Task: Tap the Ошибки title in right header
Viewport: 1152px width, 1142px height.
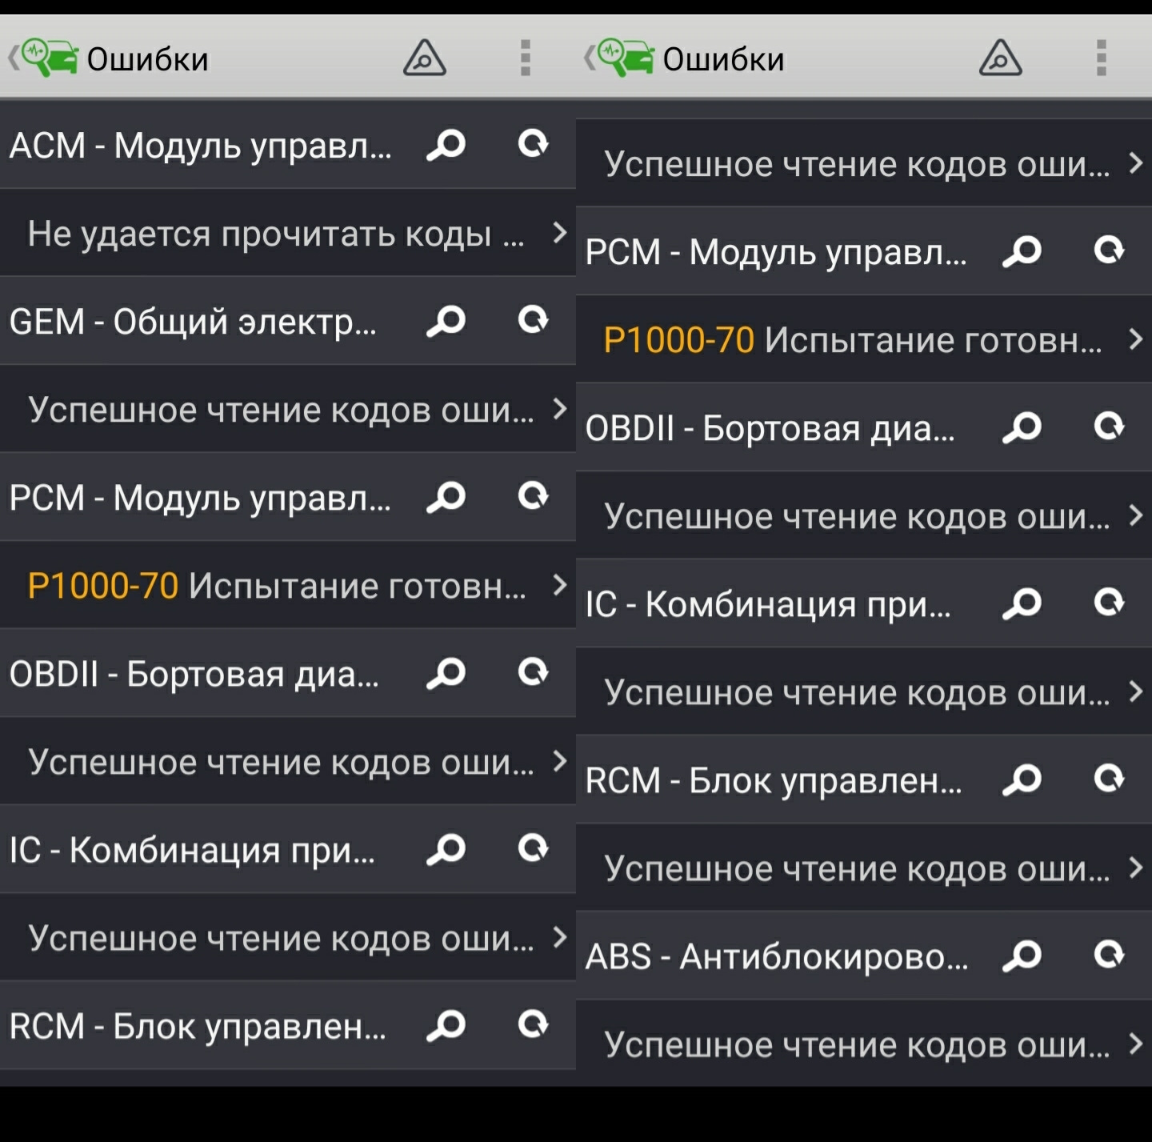Action: point(723,59)
